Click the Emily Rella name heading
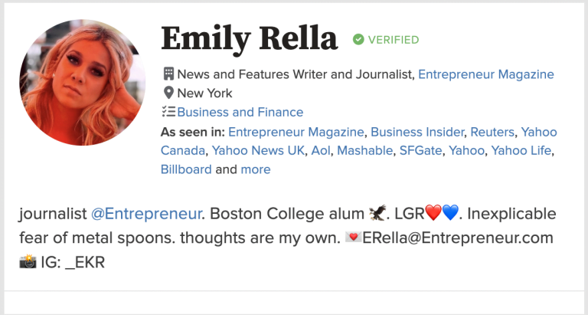588x315 pixels. 249,38
